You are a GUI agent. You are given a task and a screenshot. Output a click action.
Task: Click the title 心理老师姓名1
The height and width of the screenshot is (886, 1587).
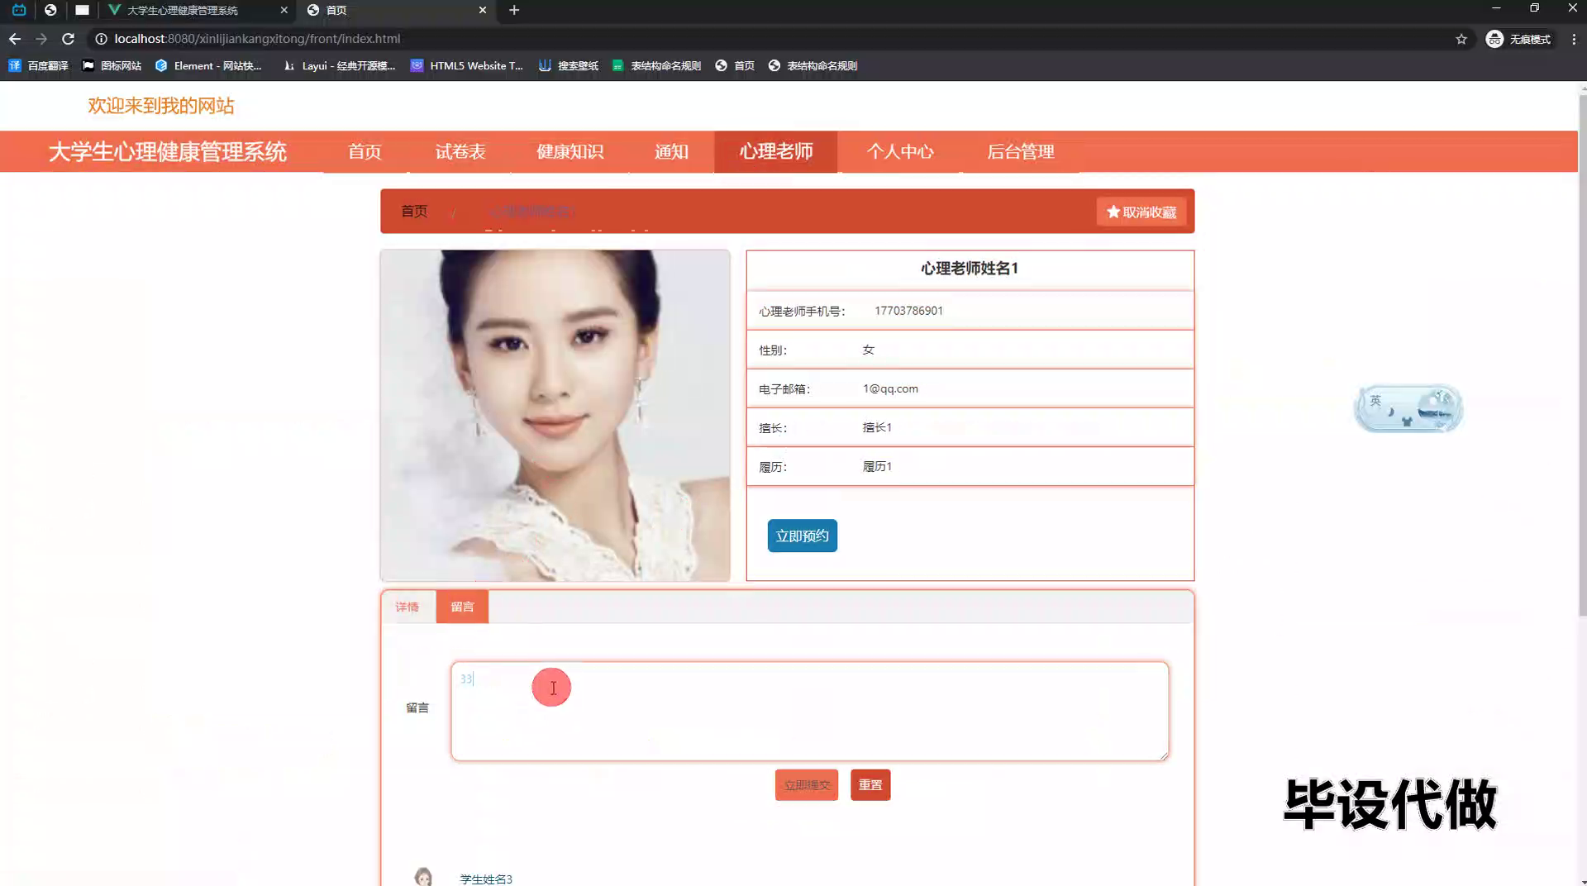coord(970,269)
